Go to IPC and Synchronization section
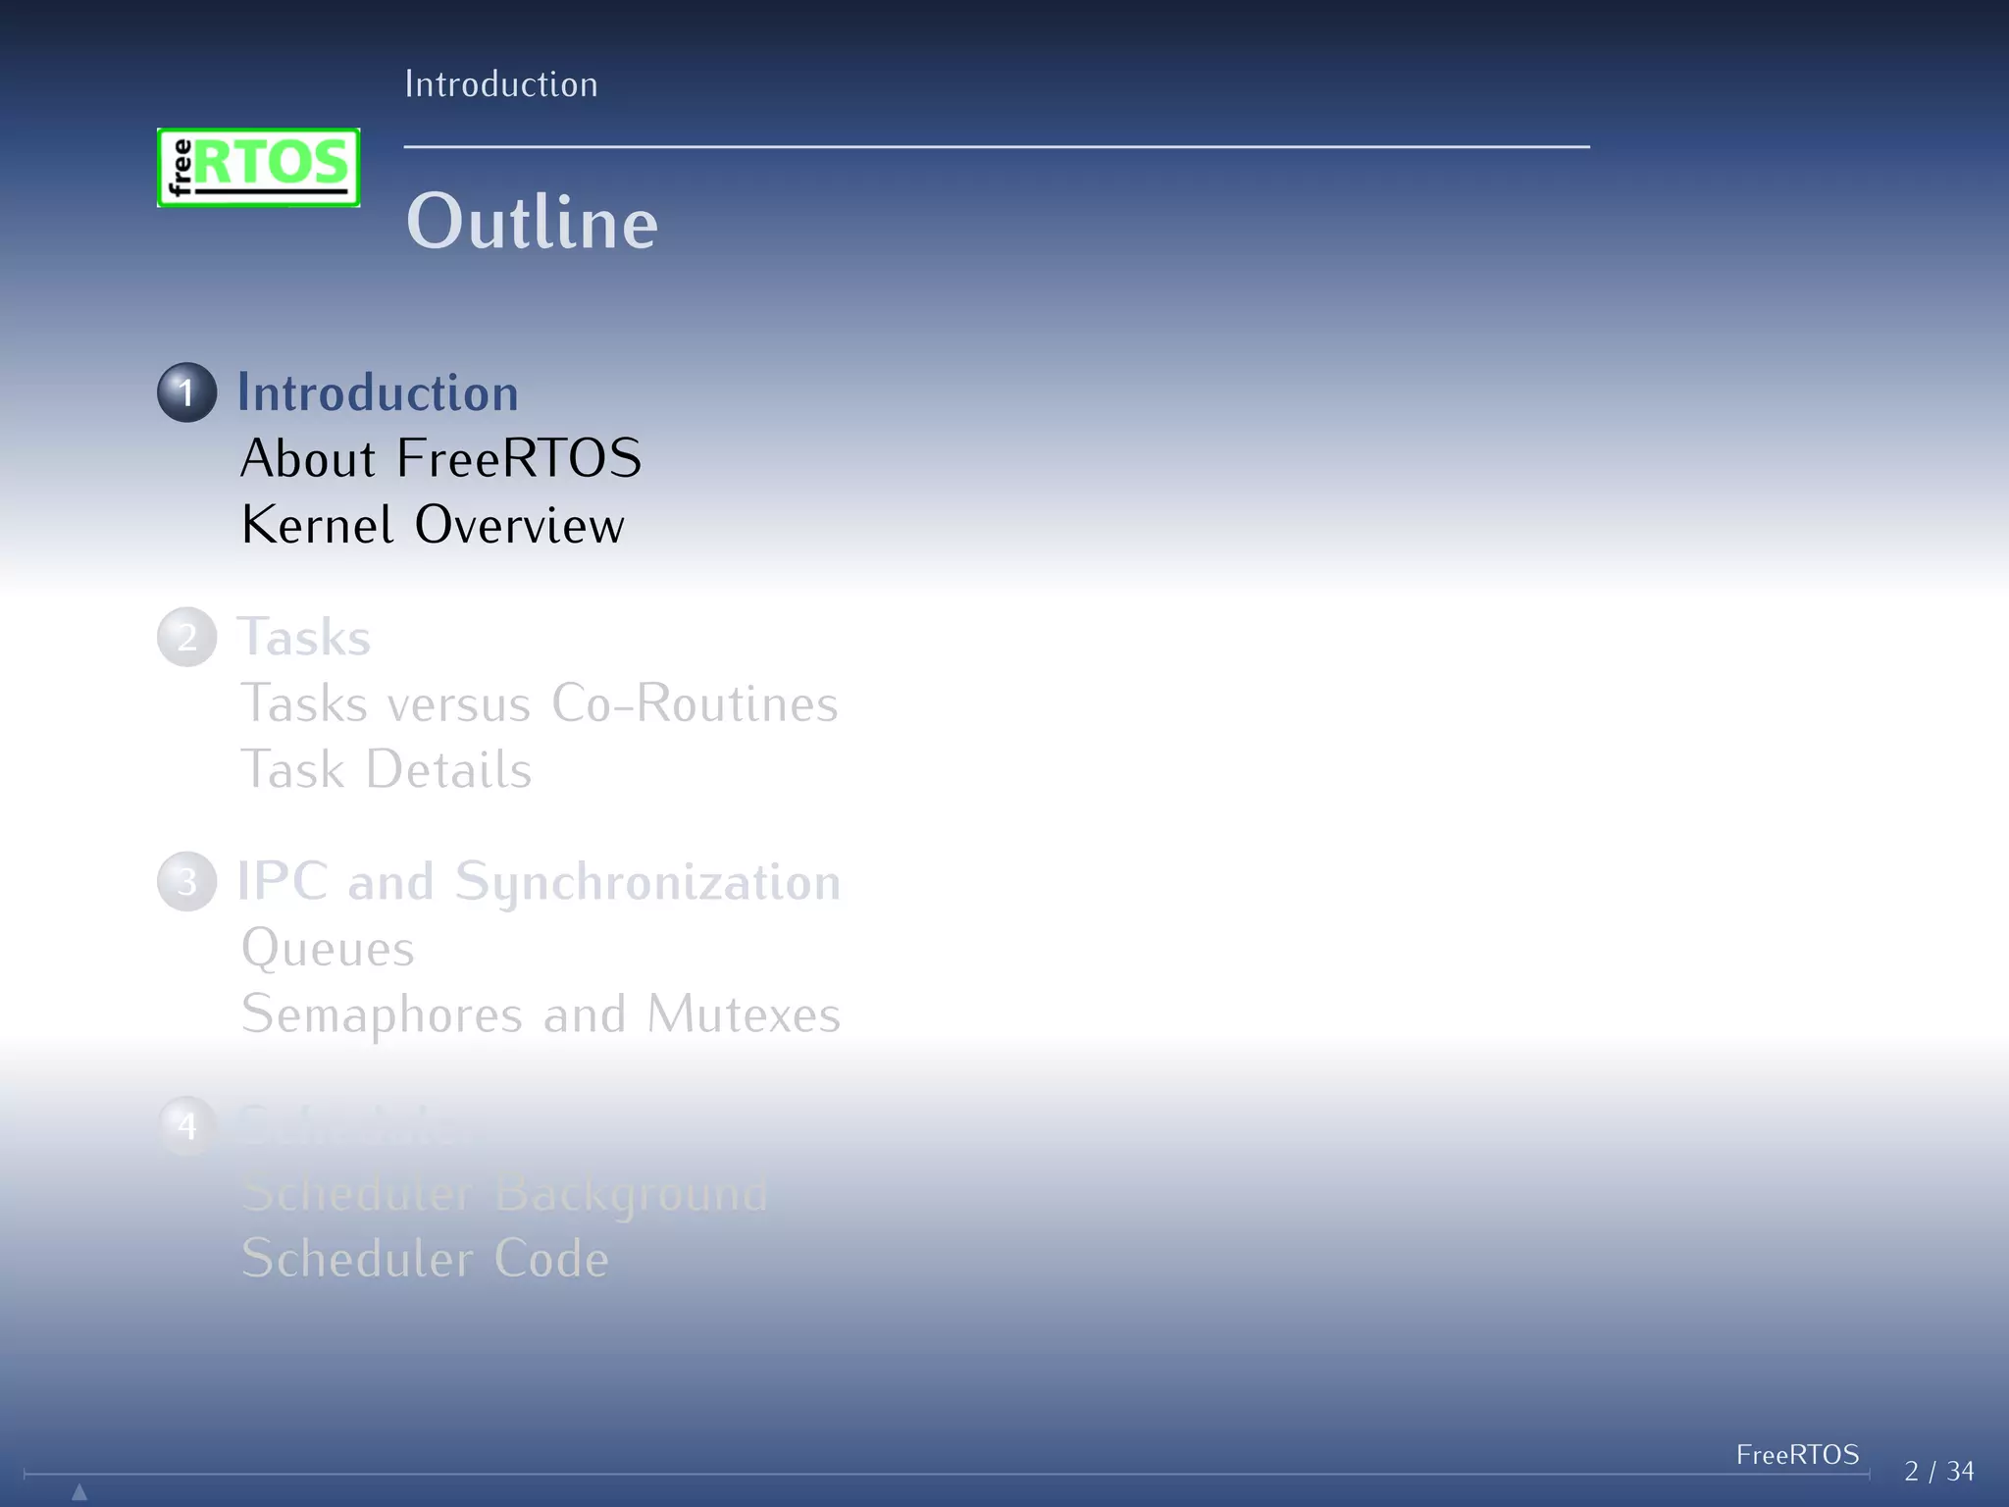Screen dimensions: 2009x1507 point(539,883)
